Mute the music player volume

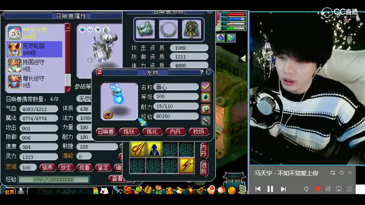(307, 189)
